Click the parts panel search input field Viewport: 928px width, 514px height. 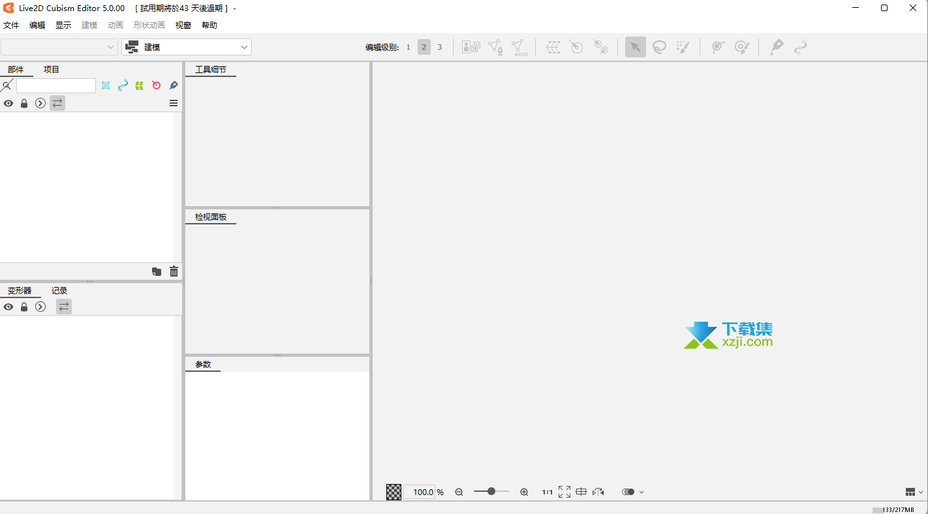56,85
